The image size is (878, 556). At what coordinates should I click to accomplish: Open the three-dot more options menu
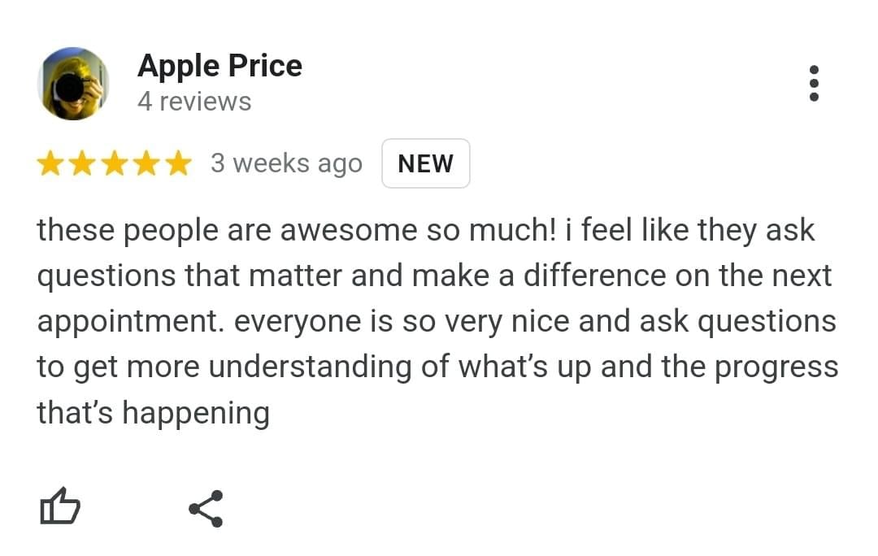[814, 84]
